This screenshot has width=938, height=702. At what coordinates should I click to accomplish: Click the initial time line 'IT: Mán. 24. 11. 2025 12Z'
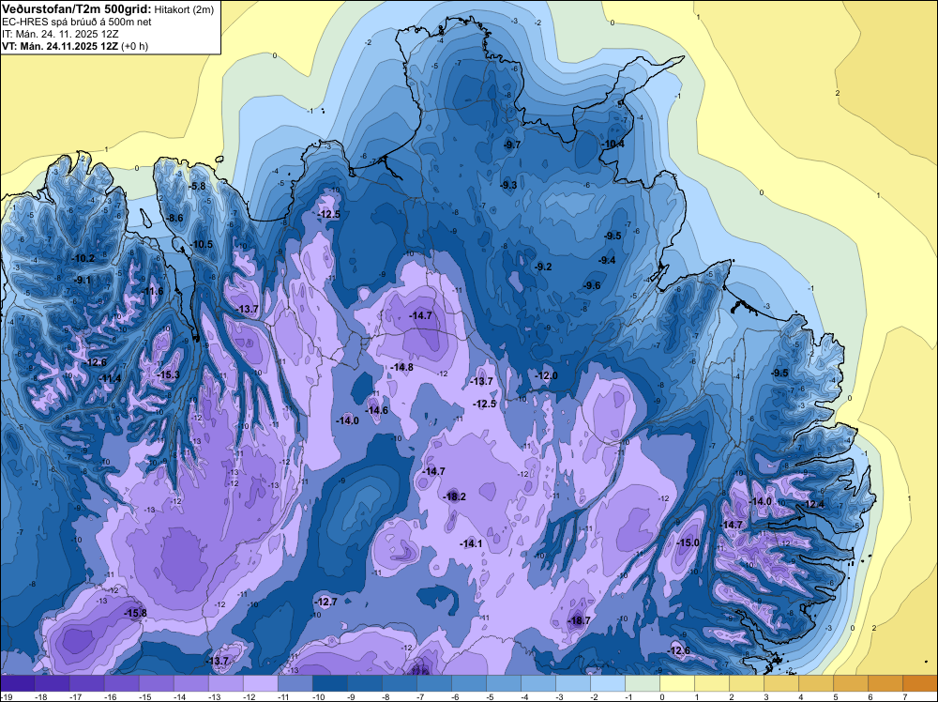[60, 34]
